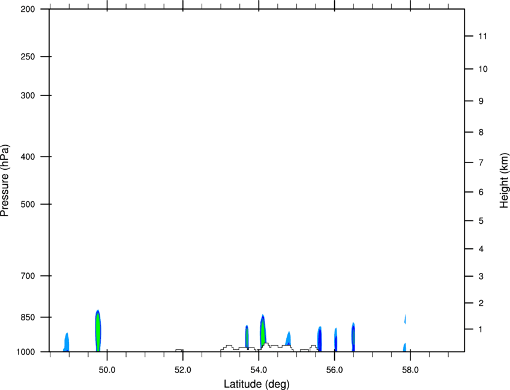
Task: Select the 250 pressure tick label
Action: click(28, 56)
